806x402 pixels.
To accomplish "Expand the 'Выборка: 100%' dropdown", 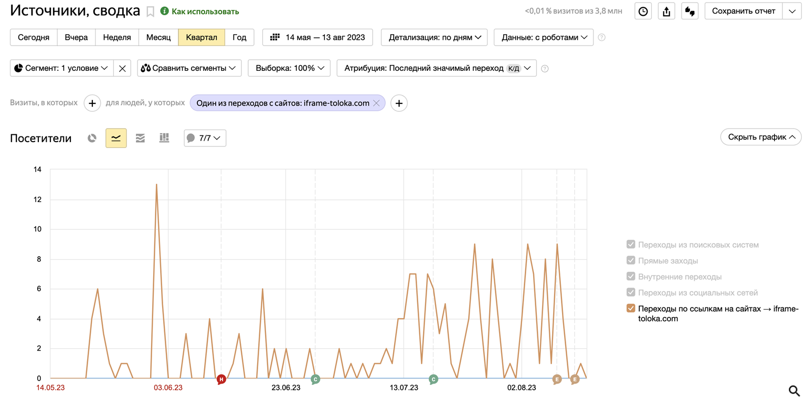I will (289, 68).
